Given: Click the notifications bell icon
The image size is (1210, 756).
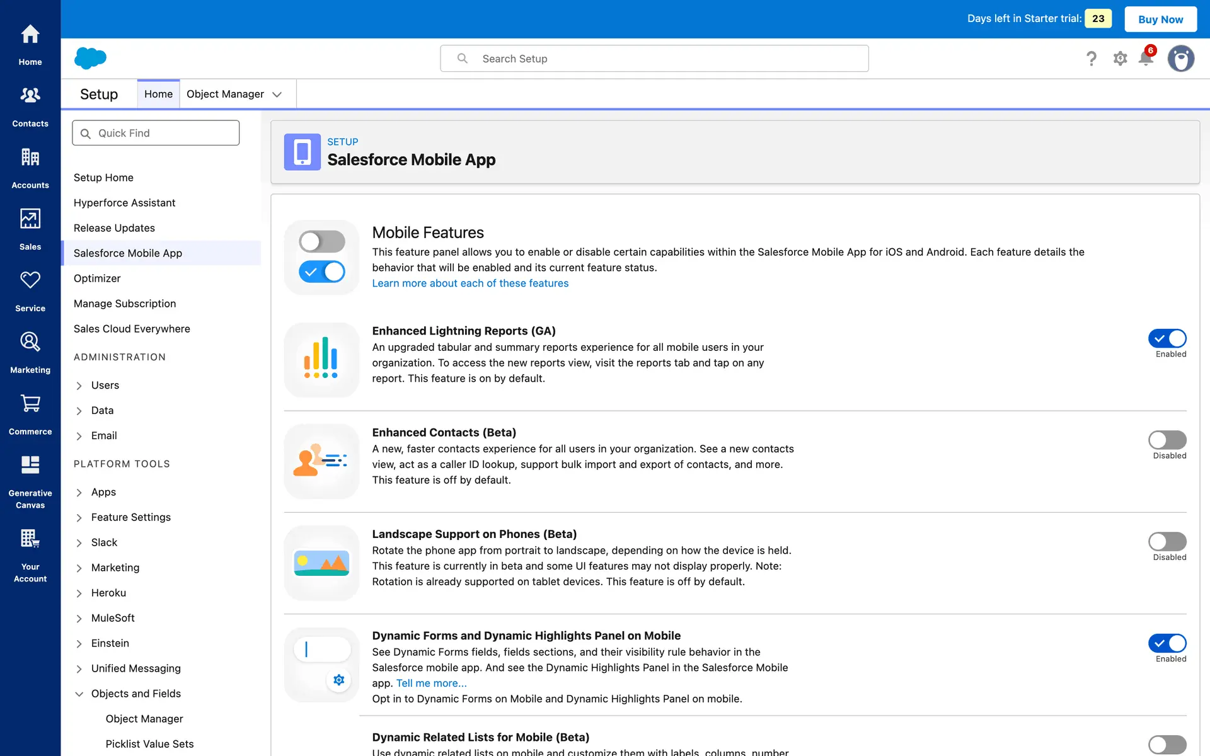Looking at the screenshot, I should [1146, 59].
